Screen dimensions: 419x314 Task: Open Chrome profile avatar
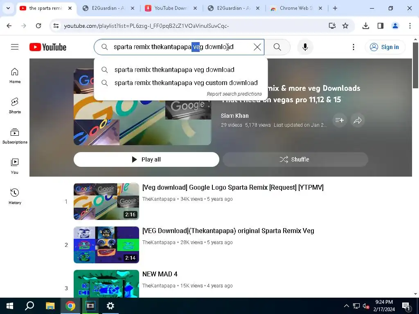click(x=395, y=26)
